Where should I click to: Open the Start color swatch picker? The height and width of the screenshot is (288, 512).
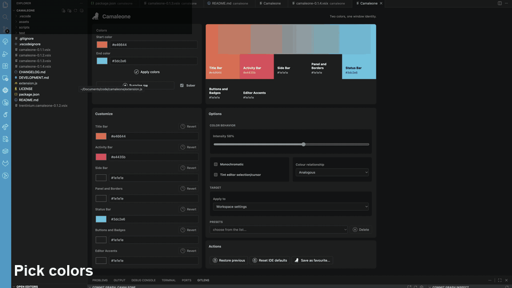click(102, 45)
